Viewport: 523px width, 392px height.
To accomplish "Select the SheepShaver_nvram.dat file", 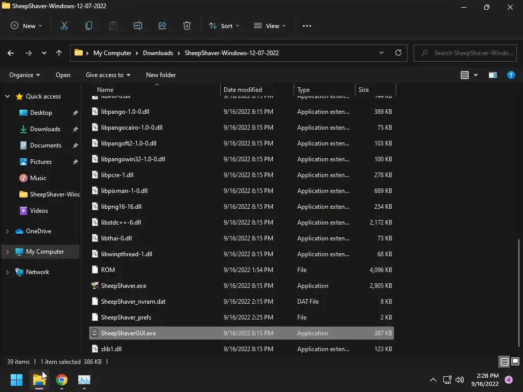I will (242, 301).
